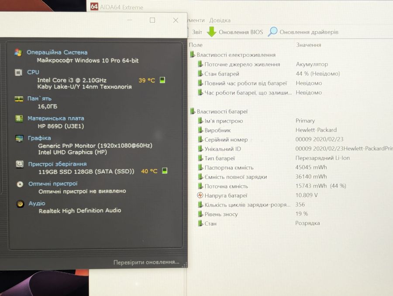Screen dimensions: 393x296
Task: Click the optical disc icon beside Оптичні пристрої
Action: [20, 184]
